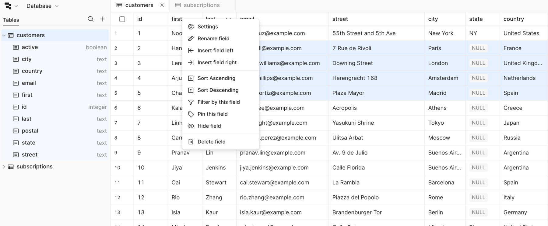Click the first column header
This screenshot has width=548, height=226.
point(177,19)
